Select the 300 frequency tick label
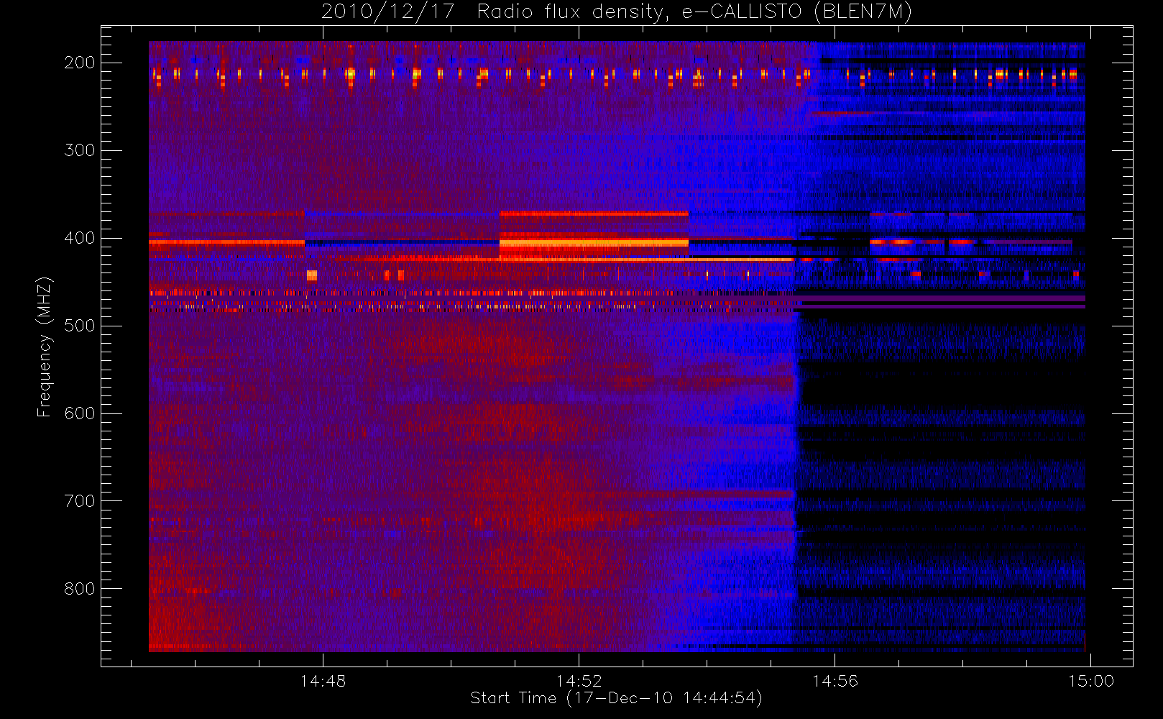The image size is (1163, 719). 79,150
